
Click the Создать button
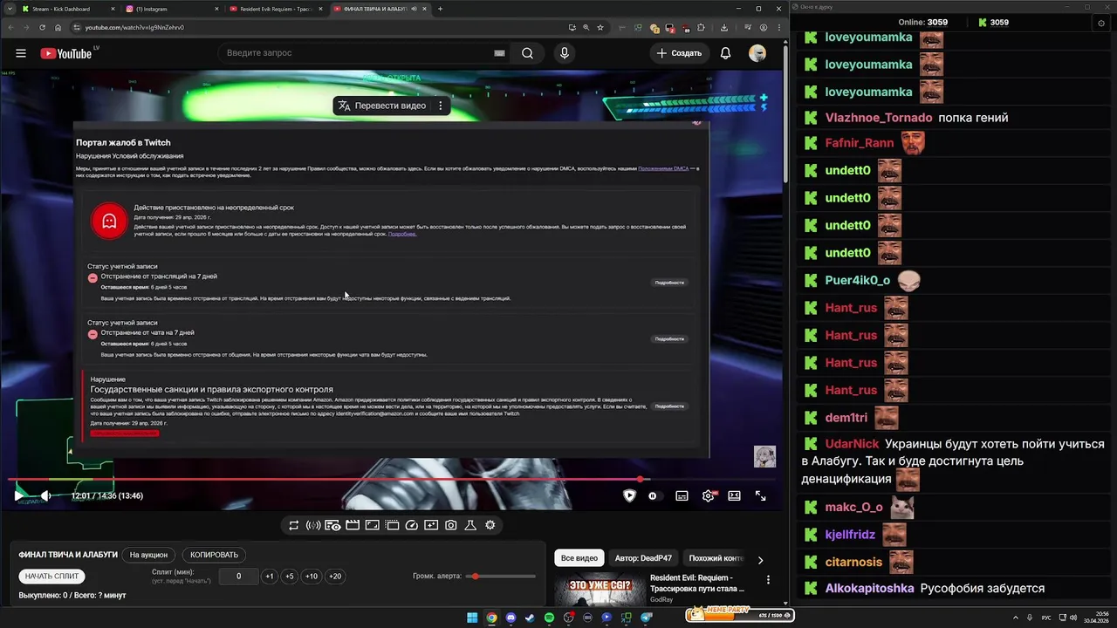(679, 53)
